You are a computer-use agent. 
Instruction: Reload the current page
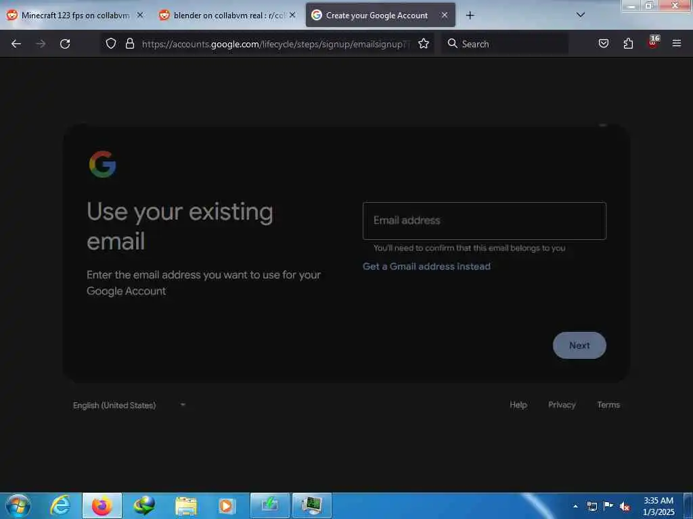[x=65, y=44]
